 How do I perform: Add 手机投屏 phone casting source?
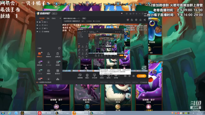(x=94, y=76)
